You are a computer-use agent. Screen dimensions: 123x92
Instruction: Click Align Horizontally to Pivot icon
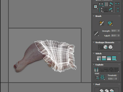click(x=101, y=5)
